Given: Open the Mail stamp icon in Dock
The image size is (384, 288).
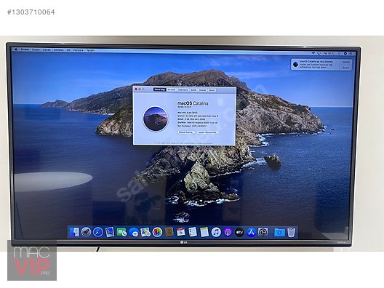Looking at the screenshot, I should (x=110, y=232).
